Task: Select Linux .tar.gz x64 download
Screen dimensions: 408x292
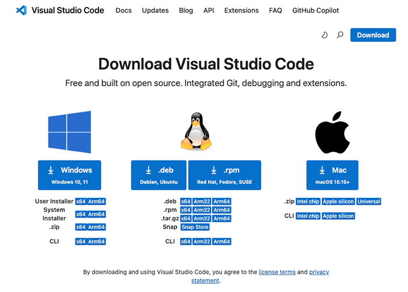Action: coord(186,219)
